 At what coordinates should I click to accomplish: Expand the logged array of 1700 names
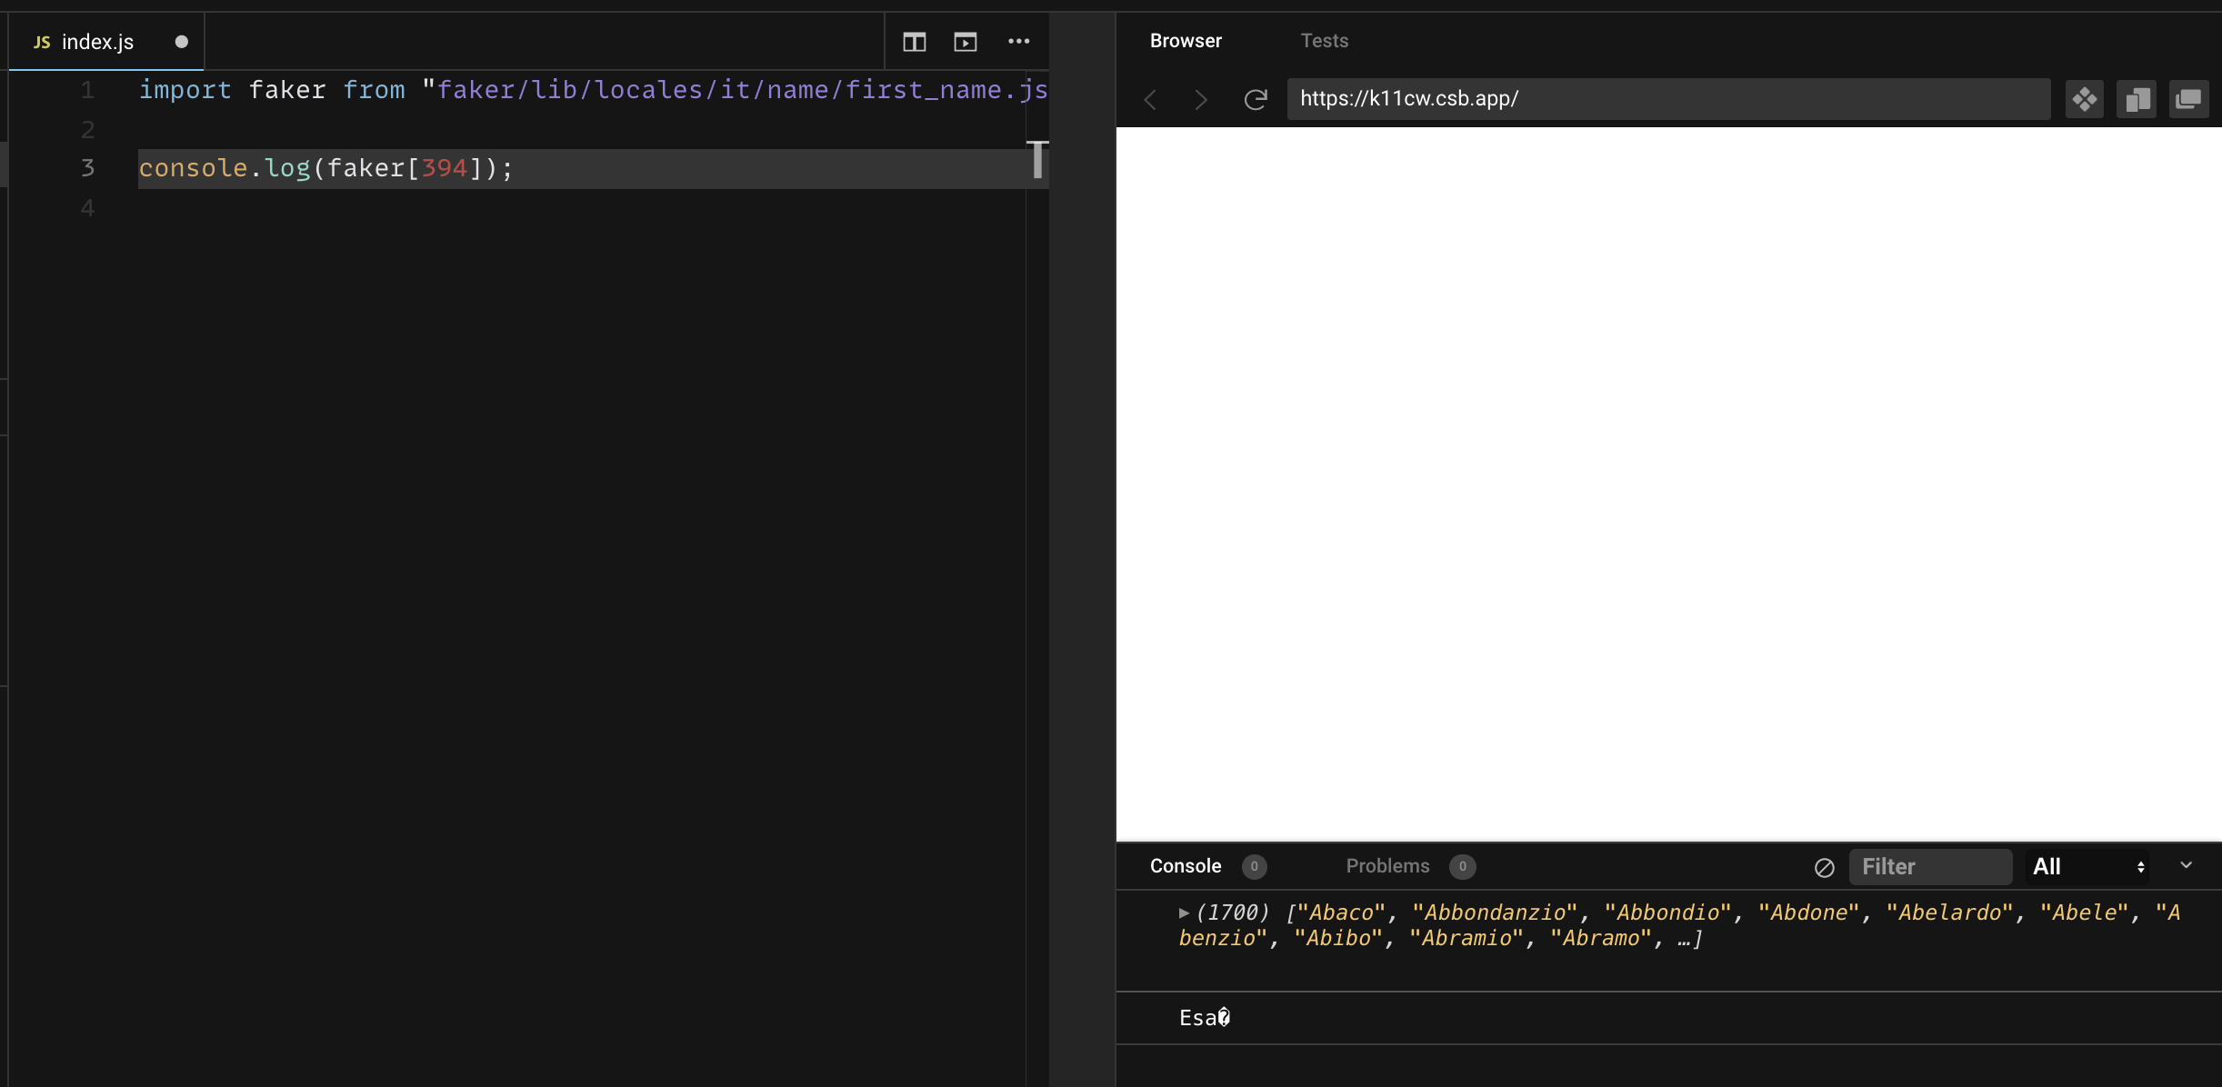[1183, 912]
